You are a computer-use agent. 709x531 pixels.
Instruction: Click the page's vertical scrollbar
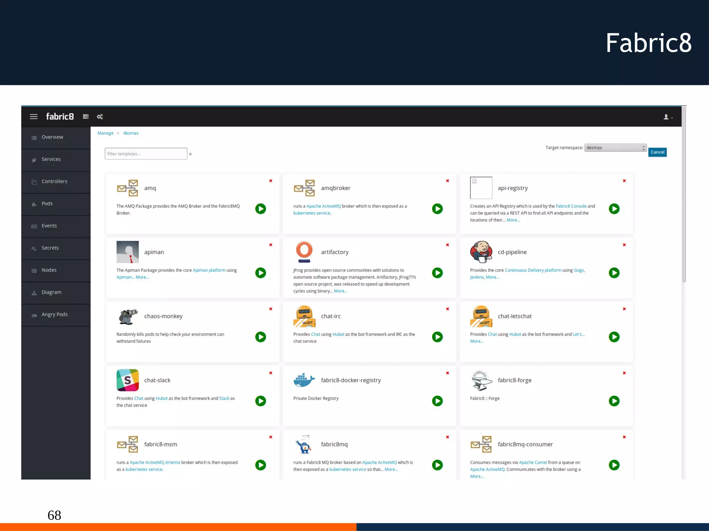pyautogui.click(x=684, y=194)
